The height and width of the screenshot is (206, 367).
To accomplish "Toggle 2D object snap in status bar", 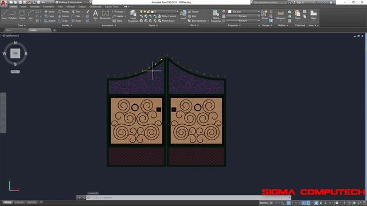I will coord(309,203).
